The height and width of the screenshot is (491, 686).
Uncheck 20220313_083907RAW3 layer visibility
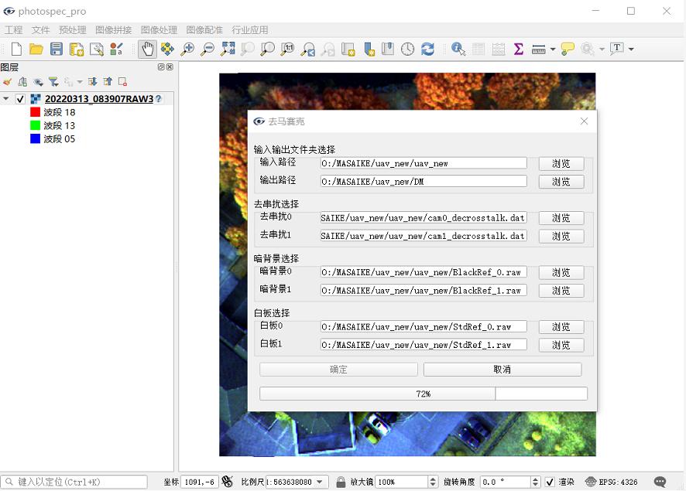pos(20,99)
